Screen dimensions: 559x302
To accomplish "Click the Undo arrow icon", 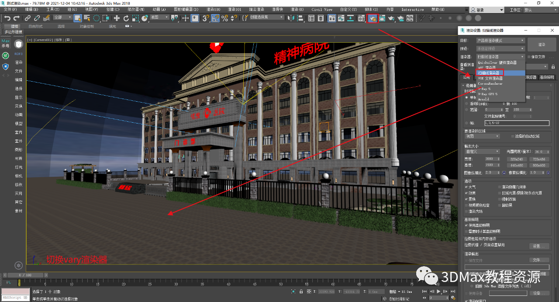I will (7, 18).
